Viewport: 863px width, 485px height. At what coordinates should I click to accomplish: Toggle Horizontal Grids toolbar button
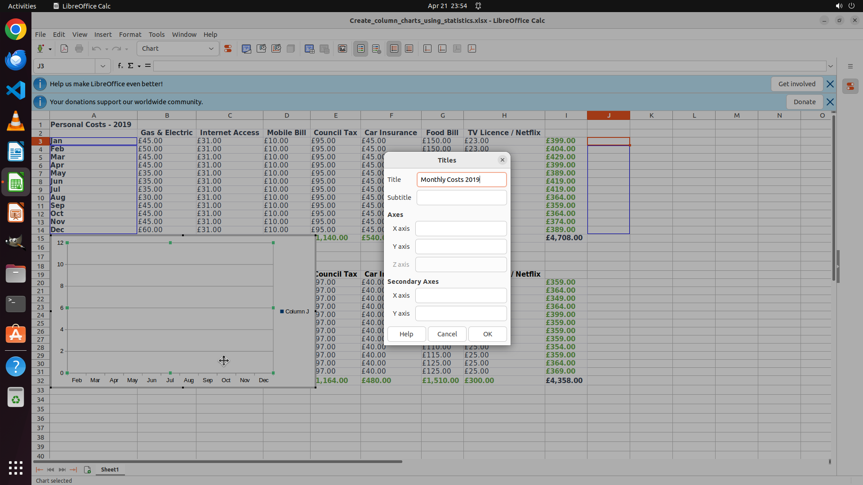tap(394, 48)
